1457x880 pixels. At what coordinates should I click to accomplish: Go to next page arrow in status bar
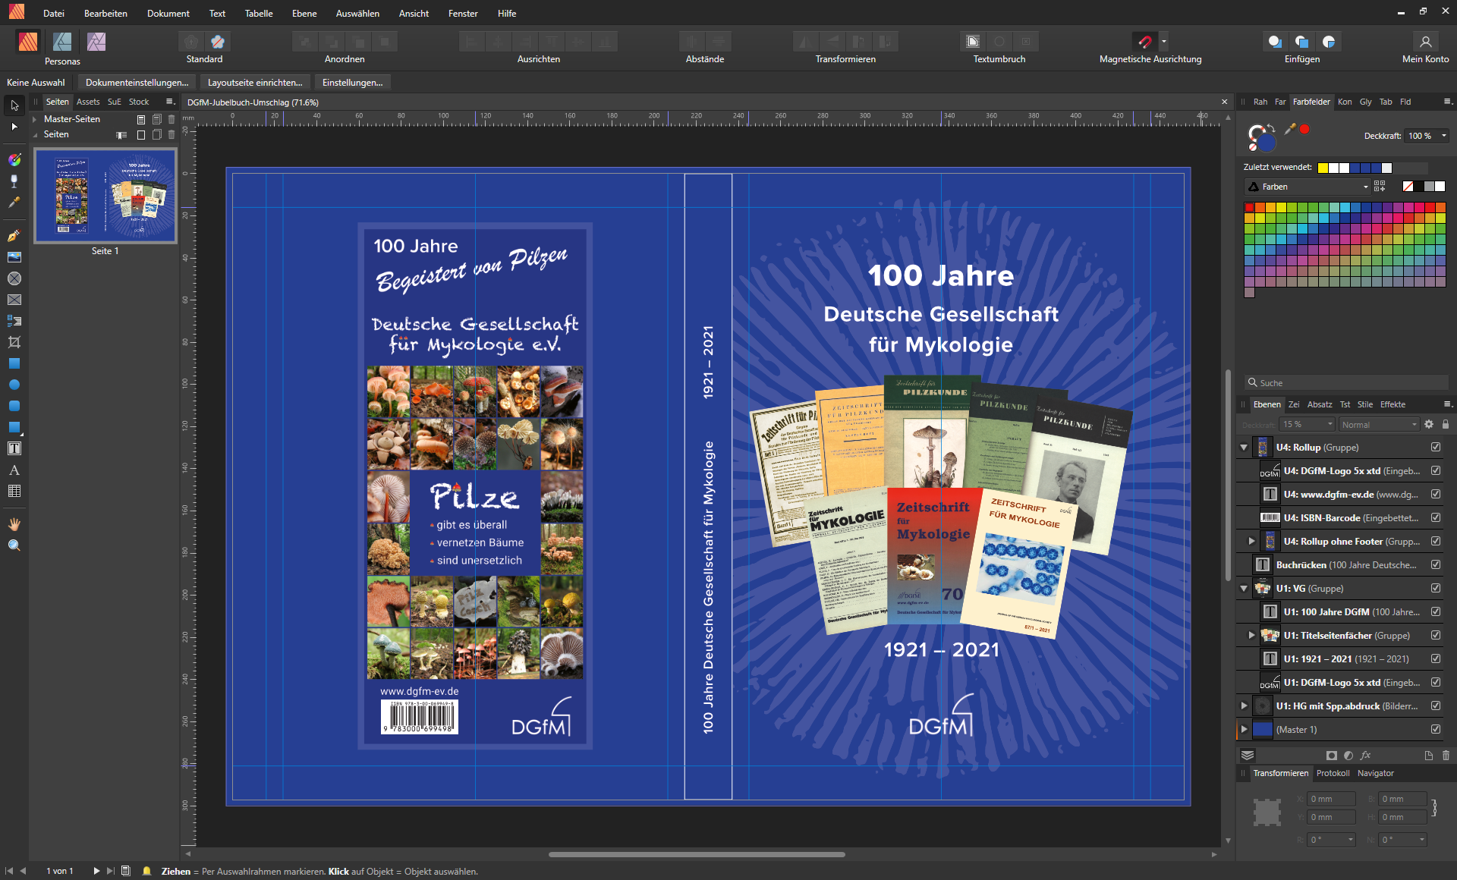tap(96, 871)
